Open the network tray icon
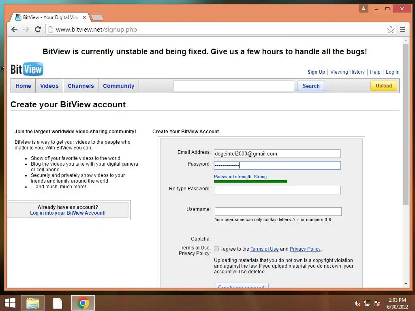Image resolution: width=415 pixels, height=311 pixels. pos(367,303)
